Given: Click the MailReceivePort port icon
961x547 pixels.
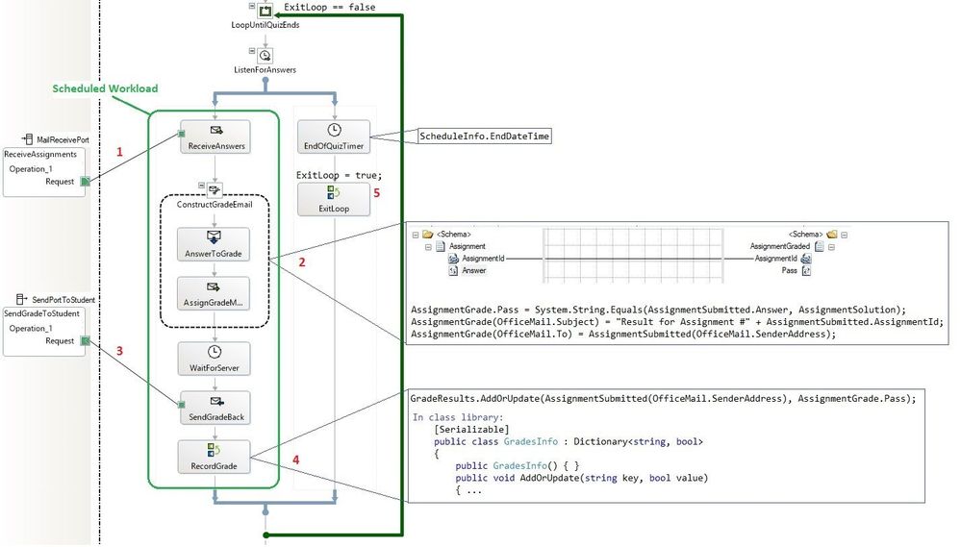Looking at the screenshot, I should 28,139.
